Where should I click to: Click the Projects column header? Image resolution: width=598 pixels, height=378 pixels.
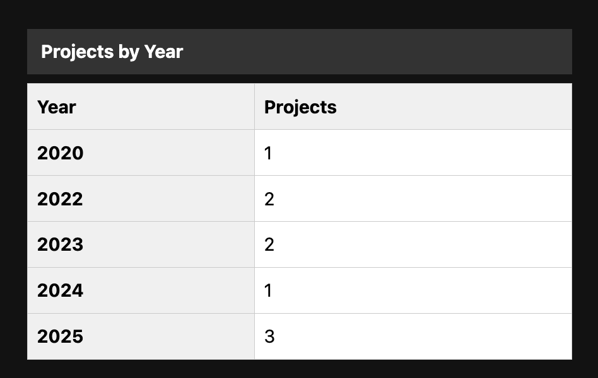[x=300, y=107]
